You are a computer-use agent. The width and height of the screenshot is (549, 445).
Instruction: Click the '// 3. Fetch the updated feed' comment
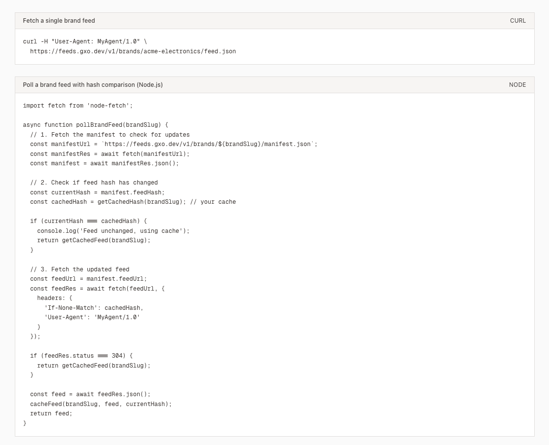click(x=80, y=269)
